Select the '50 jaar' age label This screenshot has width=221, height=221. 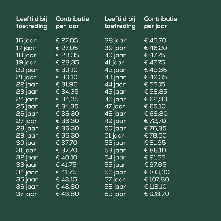coord(115,128)
